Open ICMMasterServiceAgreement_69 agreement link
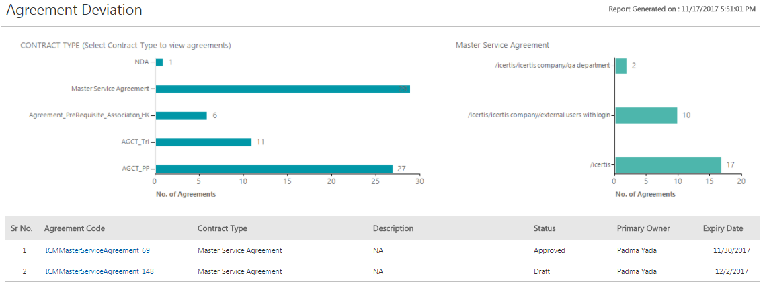This screenshot has height=284, width=763. click(x=97, y=250)
